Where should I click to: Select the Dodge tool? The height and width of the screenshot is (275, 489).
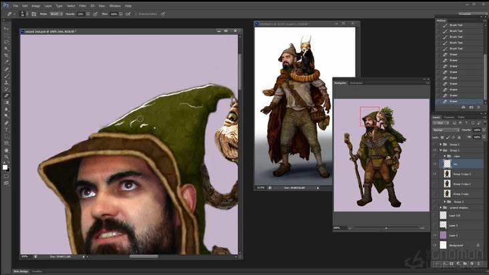click(6, 116)
